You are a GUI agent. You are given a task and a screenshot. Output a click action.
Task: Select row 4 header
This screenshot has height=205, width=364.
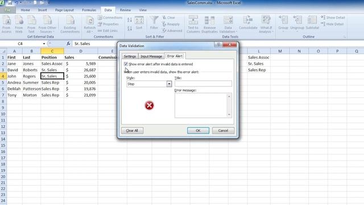(3, 76)
